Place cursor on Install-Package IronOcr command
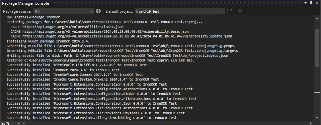This screenshot has height=125, width=321. pyautogui.click(x=37, y=17)
